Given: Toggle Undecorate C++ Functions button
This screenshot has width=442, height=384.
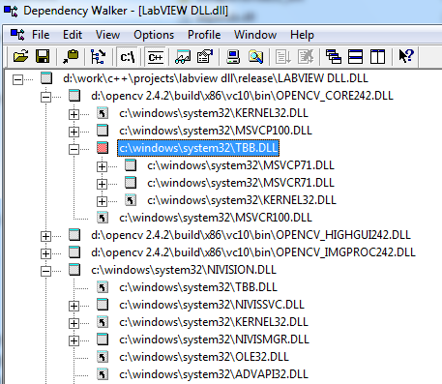Looking at the screenshot, I should click(x=155, y=57).
